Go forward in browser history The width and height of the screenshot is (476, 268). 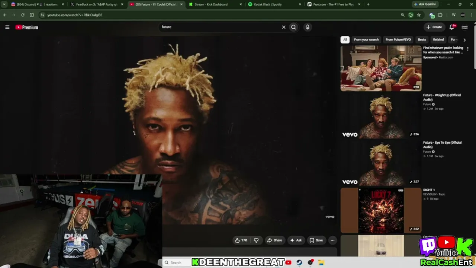(x=14, y=15)
